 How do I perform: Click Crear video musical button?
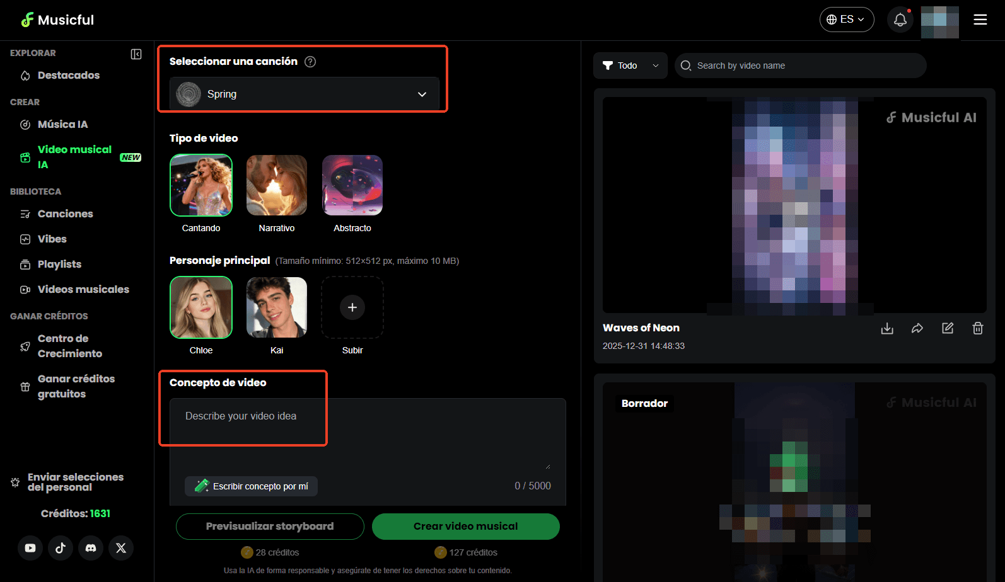coord(466,527)
